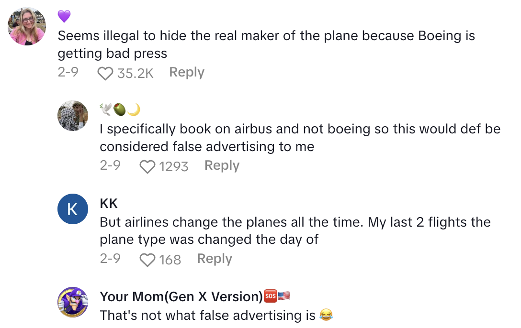Select the "Seems illegal to hide" comment text
This screenshot has height=328, width=521.
click(266, 44)
